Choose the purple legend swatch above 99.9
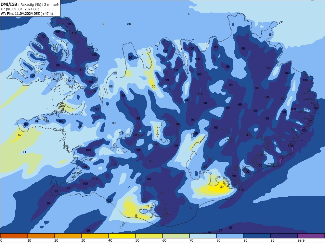The image size is (325, 243). [x=311, y=236]
